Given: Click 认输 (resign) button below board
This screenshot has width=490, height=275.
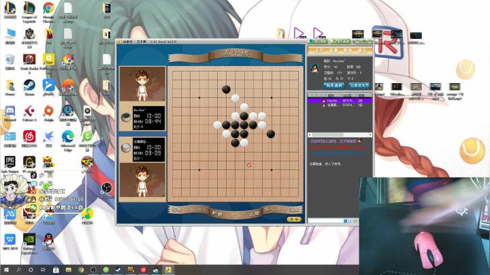Looking at the screenshot, I should (254, 214).
